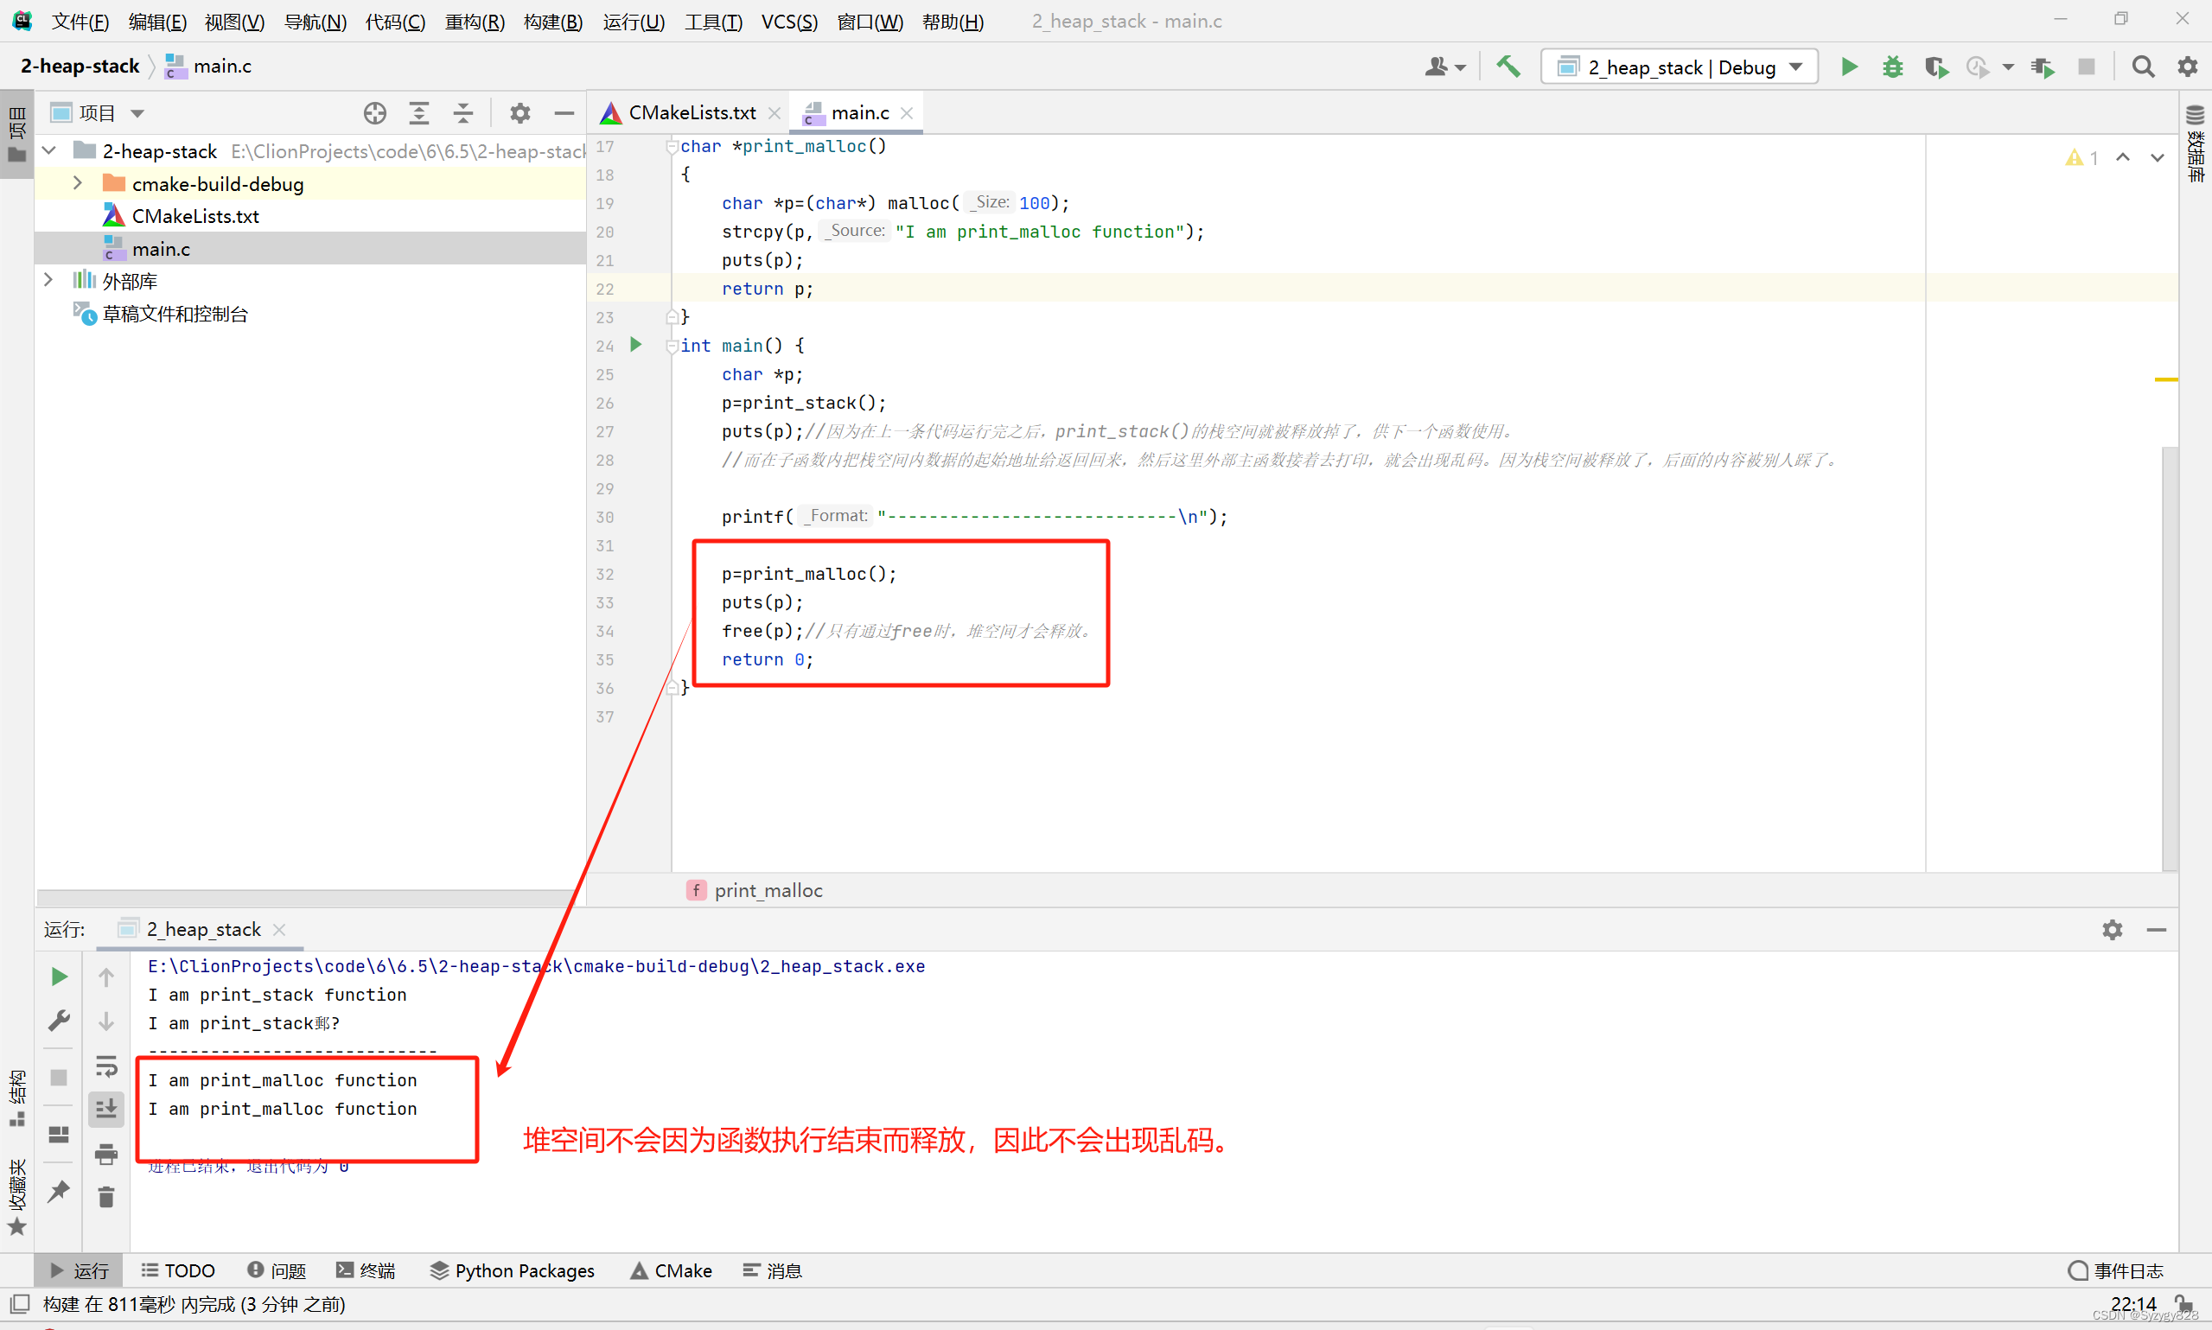Open 2_heap_stack | Debug configuration dropdown

coord(1679,67)
